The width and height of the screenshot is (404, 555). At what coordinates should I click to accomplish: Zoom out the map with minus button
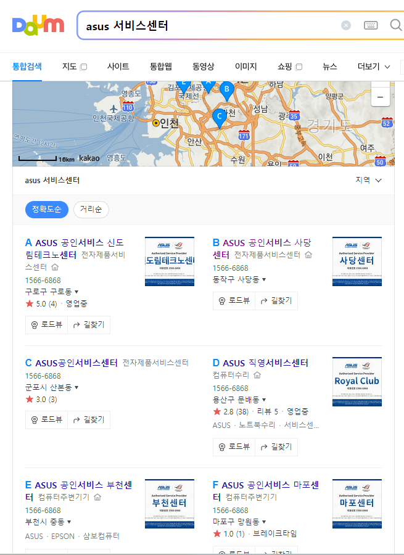click(381, 97)
